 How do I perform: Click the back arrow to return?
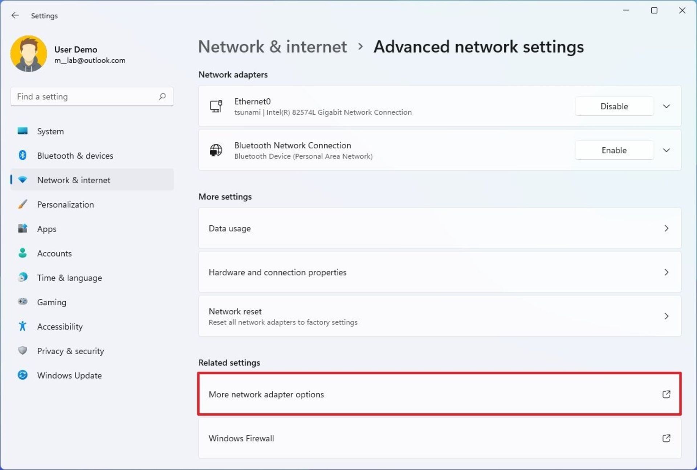pyautogui.click(x=14, y=15)
